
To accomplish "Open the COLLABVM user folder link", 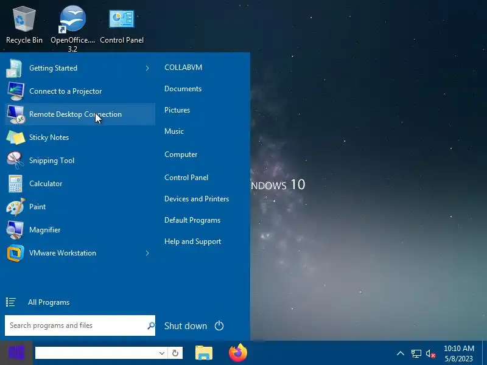I will point(183,68).
